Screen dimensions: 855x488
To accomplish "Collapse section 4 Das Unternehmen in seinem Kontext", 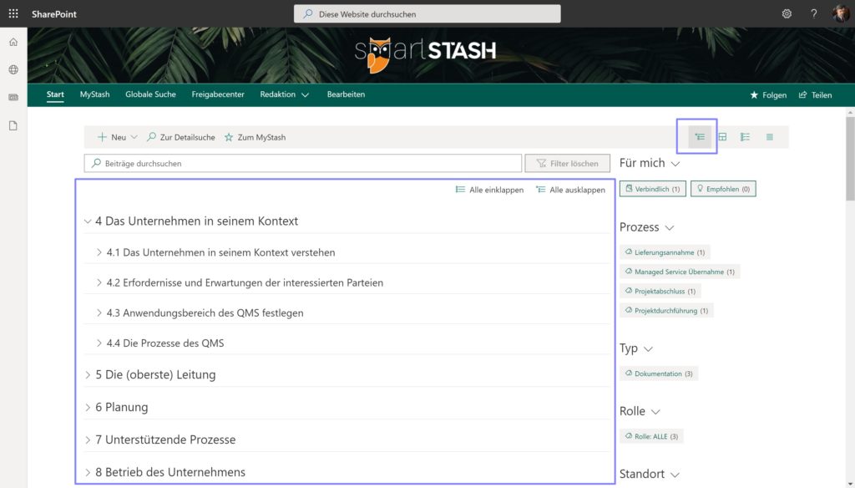I will click(x=88, y=221).
